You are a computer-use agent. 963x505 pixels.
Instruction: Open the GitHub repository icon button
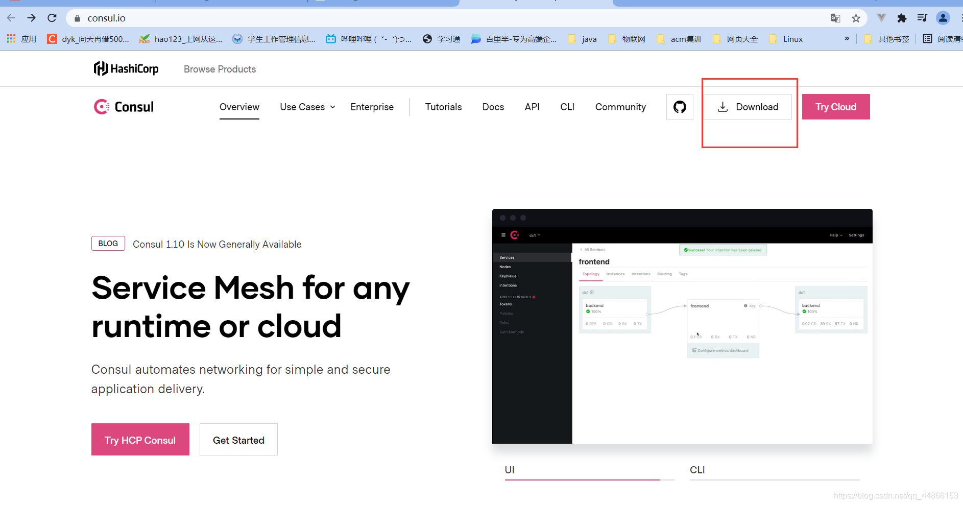(680, 107)
